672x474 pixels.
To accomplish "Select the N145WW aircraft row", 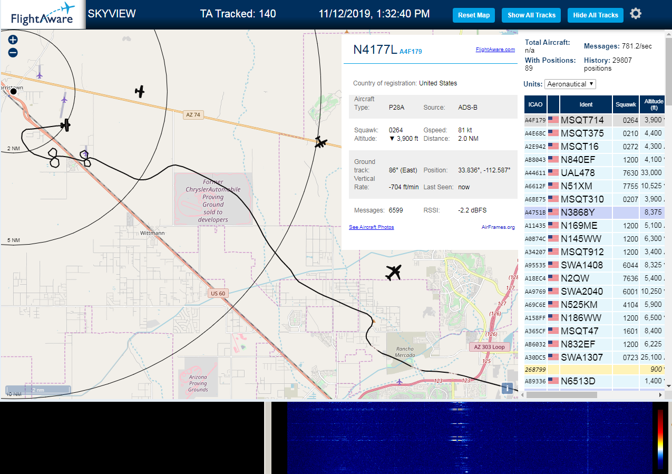I will [595, 239].
